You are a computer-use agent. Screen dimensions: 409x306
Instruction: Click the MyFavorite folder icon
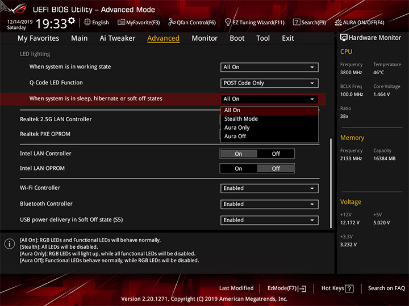[121, 22]
